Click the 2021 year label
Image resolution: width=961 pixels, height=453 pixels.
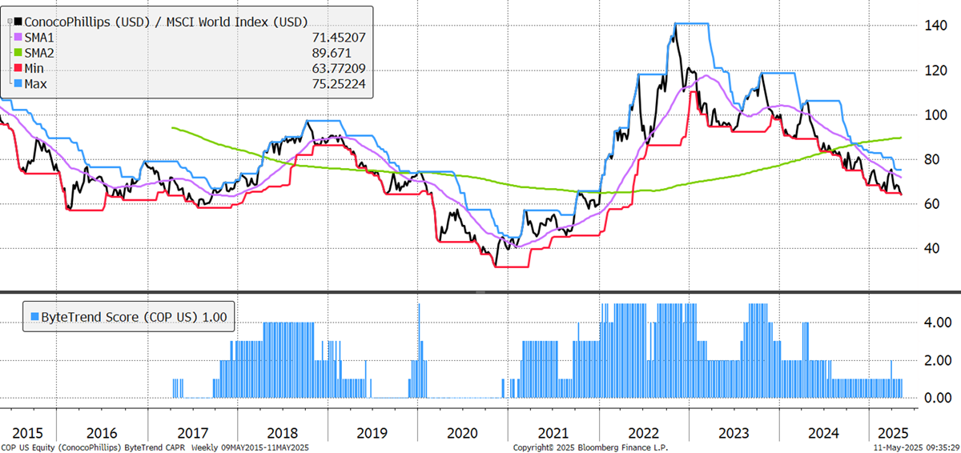coord(553,431)
